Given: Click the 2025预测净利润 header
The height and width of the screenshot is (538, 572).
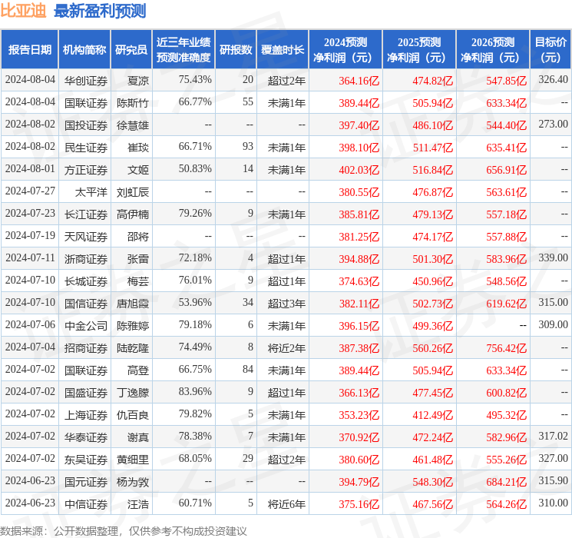Looking at the screenshot, I should (x=419, y=50).
